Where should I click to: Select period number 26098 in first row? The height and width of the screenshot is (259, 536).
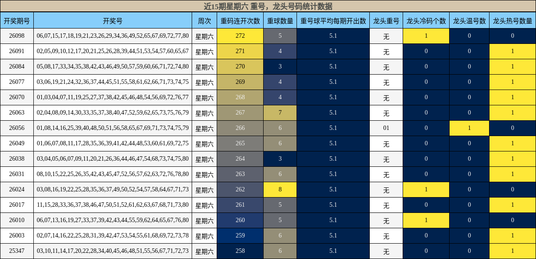tap(18, 36)
